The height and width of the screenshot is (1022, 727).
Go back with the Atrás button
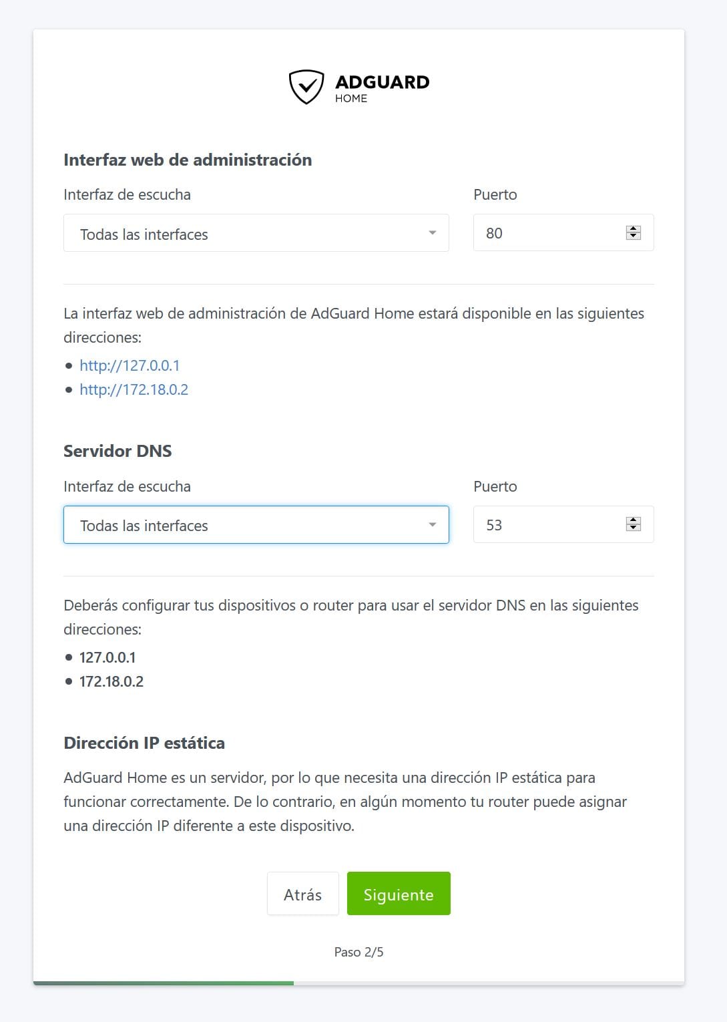tap(302, 894)
